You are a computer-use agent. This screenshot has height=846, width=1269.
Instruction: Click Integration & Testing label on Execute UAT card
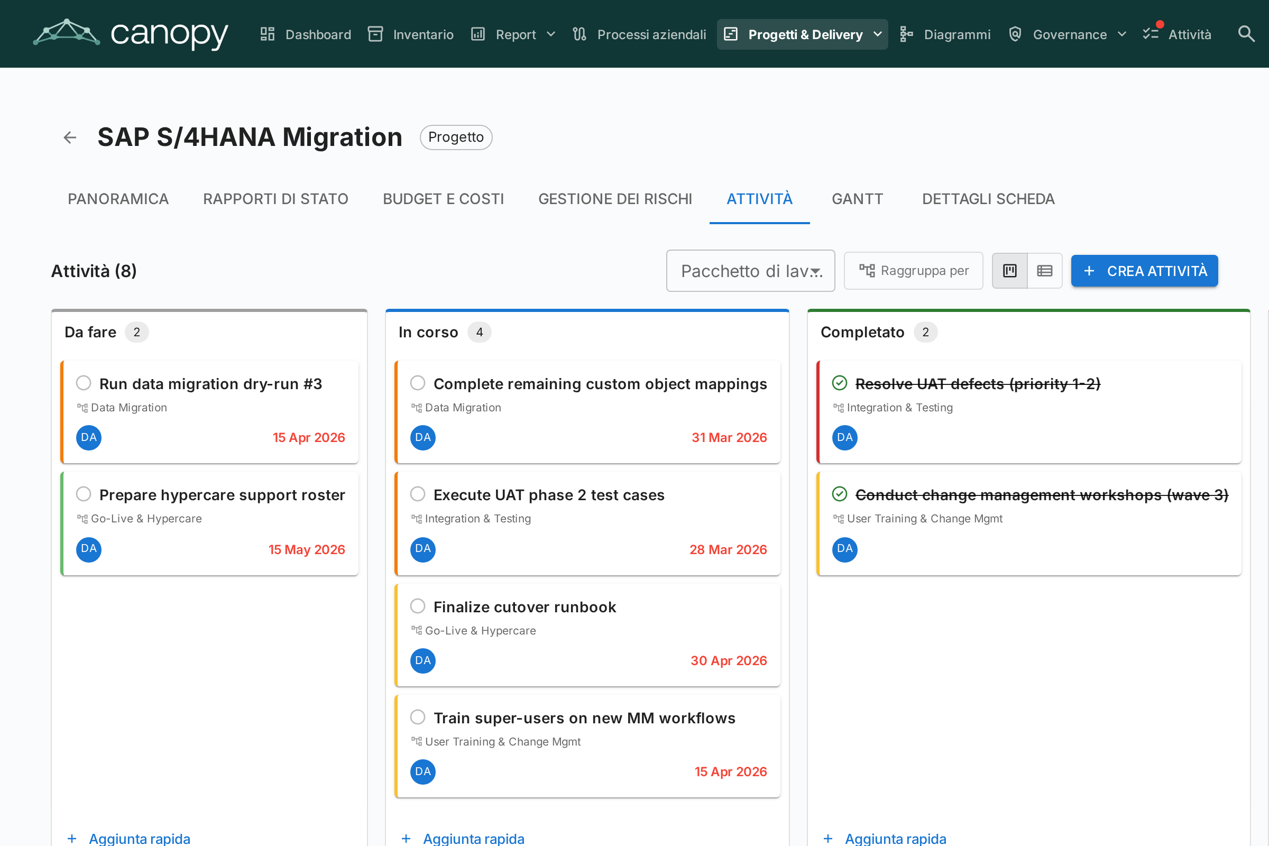478,519
